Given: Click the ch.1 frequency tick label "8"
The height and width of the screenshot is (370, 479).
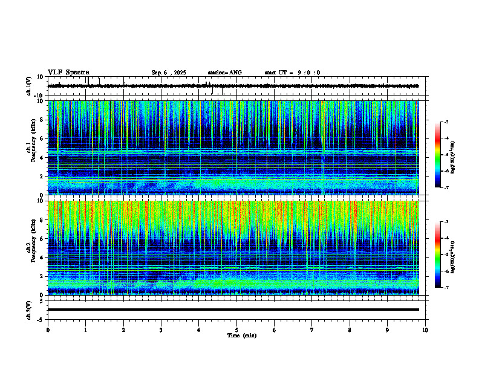Looking at the screenshot, I should [42, 120].
